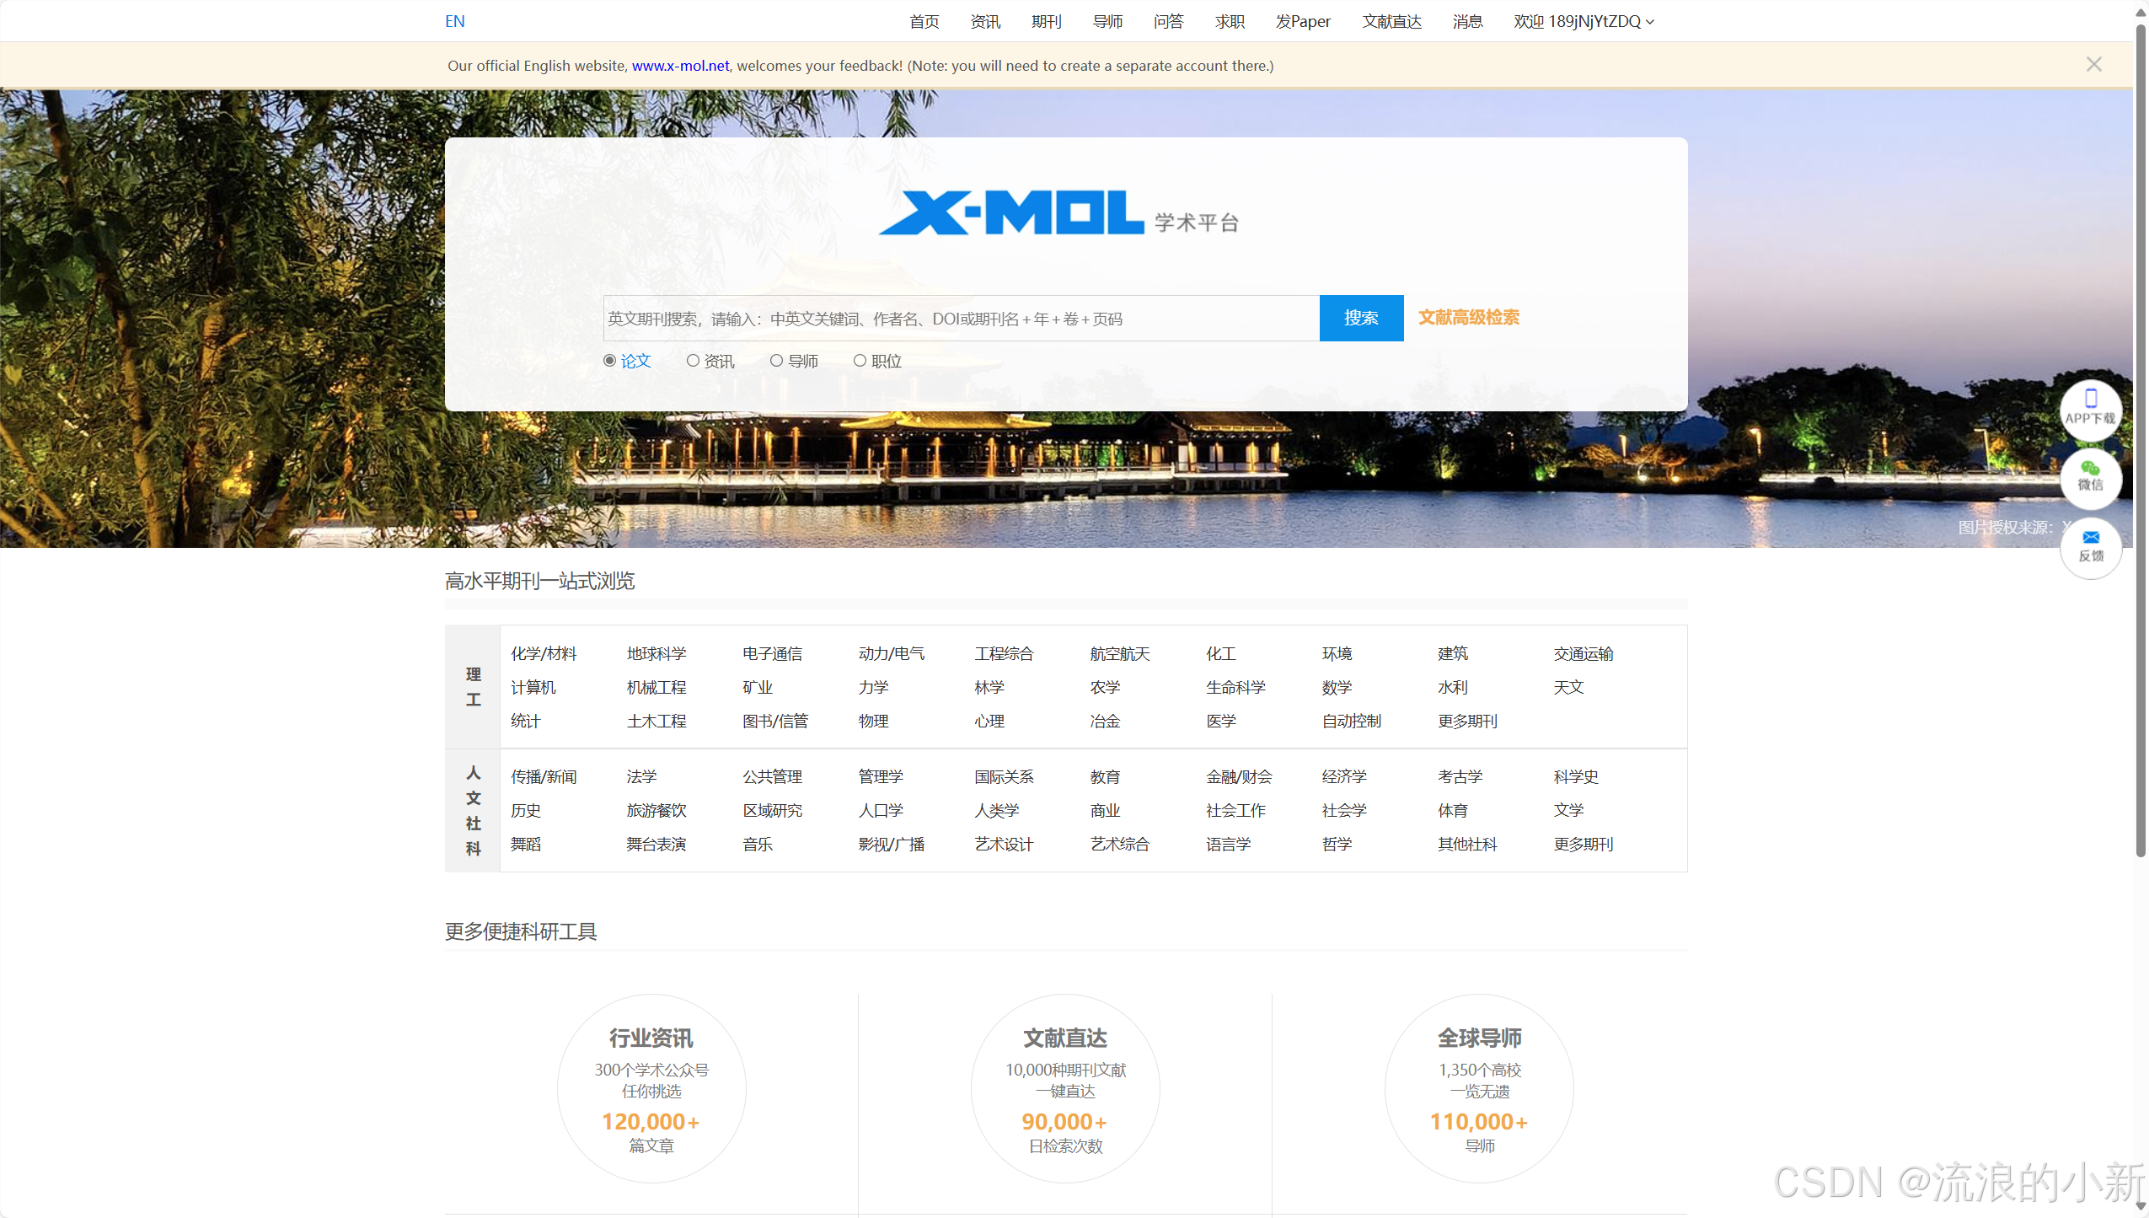The width and height of the screenshot is (2149, 1218).
Task: Click the journal search input field
Action: point(961,319)
